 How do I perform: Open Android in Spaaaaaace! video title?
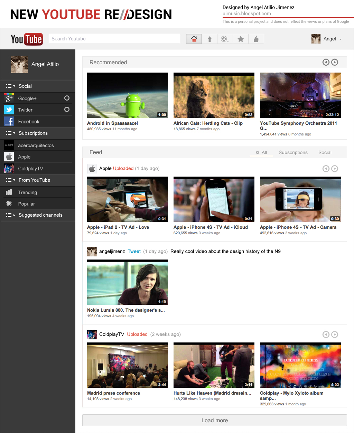[112, 123]
